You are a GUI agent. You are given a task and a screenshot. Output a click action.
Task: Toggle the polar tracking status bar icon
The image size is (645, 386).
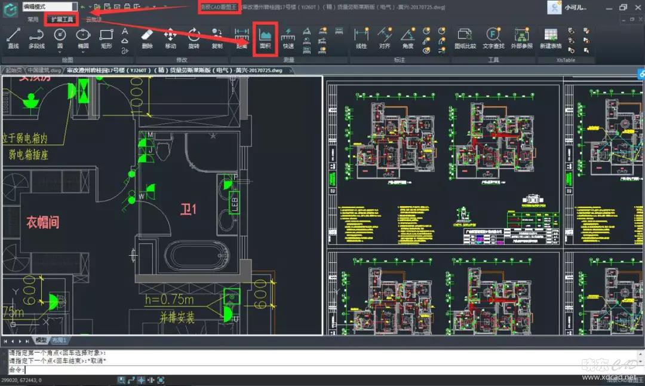131,380
